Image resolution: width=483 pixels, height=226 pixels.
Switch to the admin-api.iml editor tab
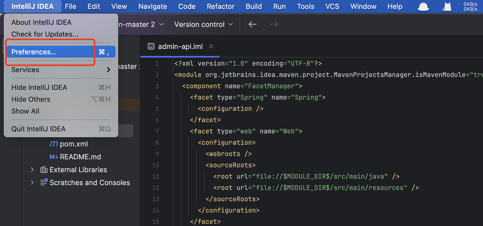point(180,47)
